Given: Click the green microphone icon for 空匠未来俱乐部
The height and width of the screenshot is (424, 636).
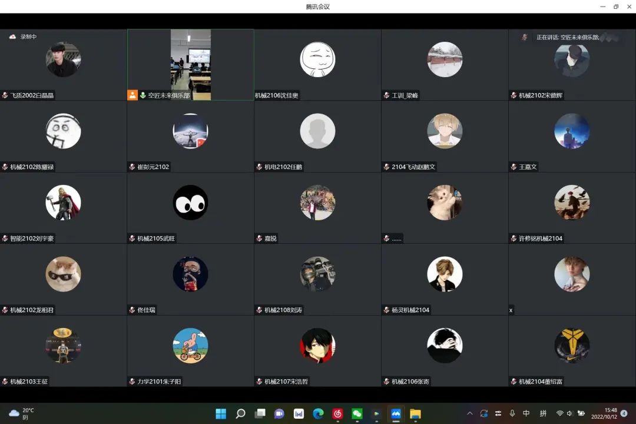Looking at the screenshot, I should point(143,95).
